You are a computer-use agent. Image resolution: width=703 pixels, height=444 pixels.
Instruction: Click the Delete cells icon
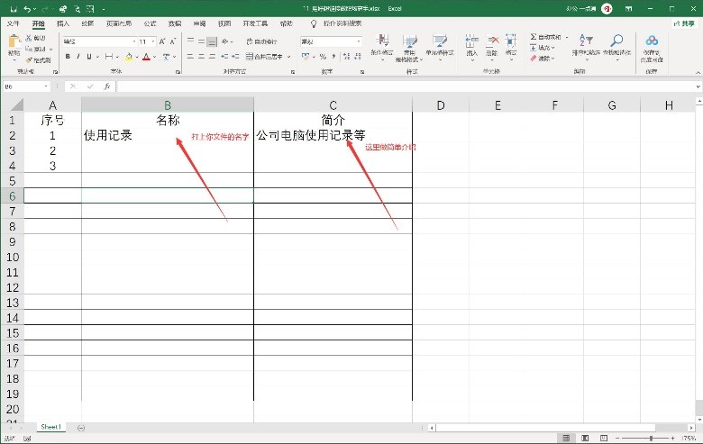pyautogui.click(x=492, y=41)
